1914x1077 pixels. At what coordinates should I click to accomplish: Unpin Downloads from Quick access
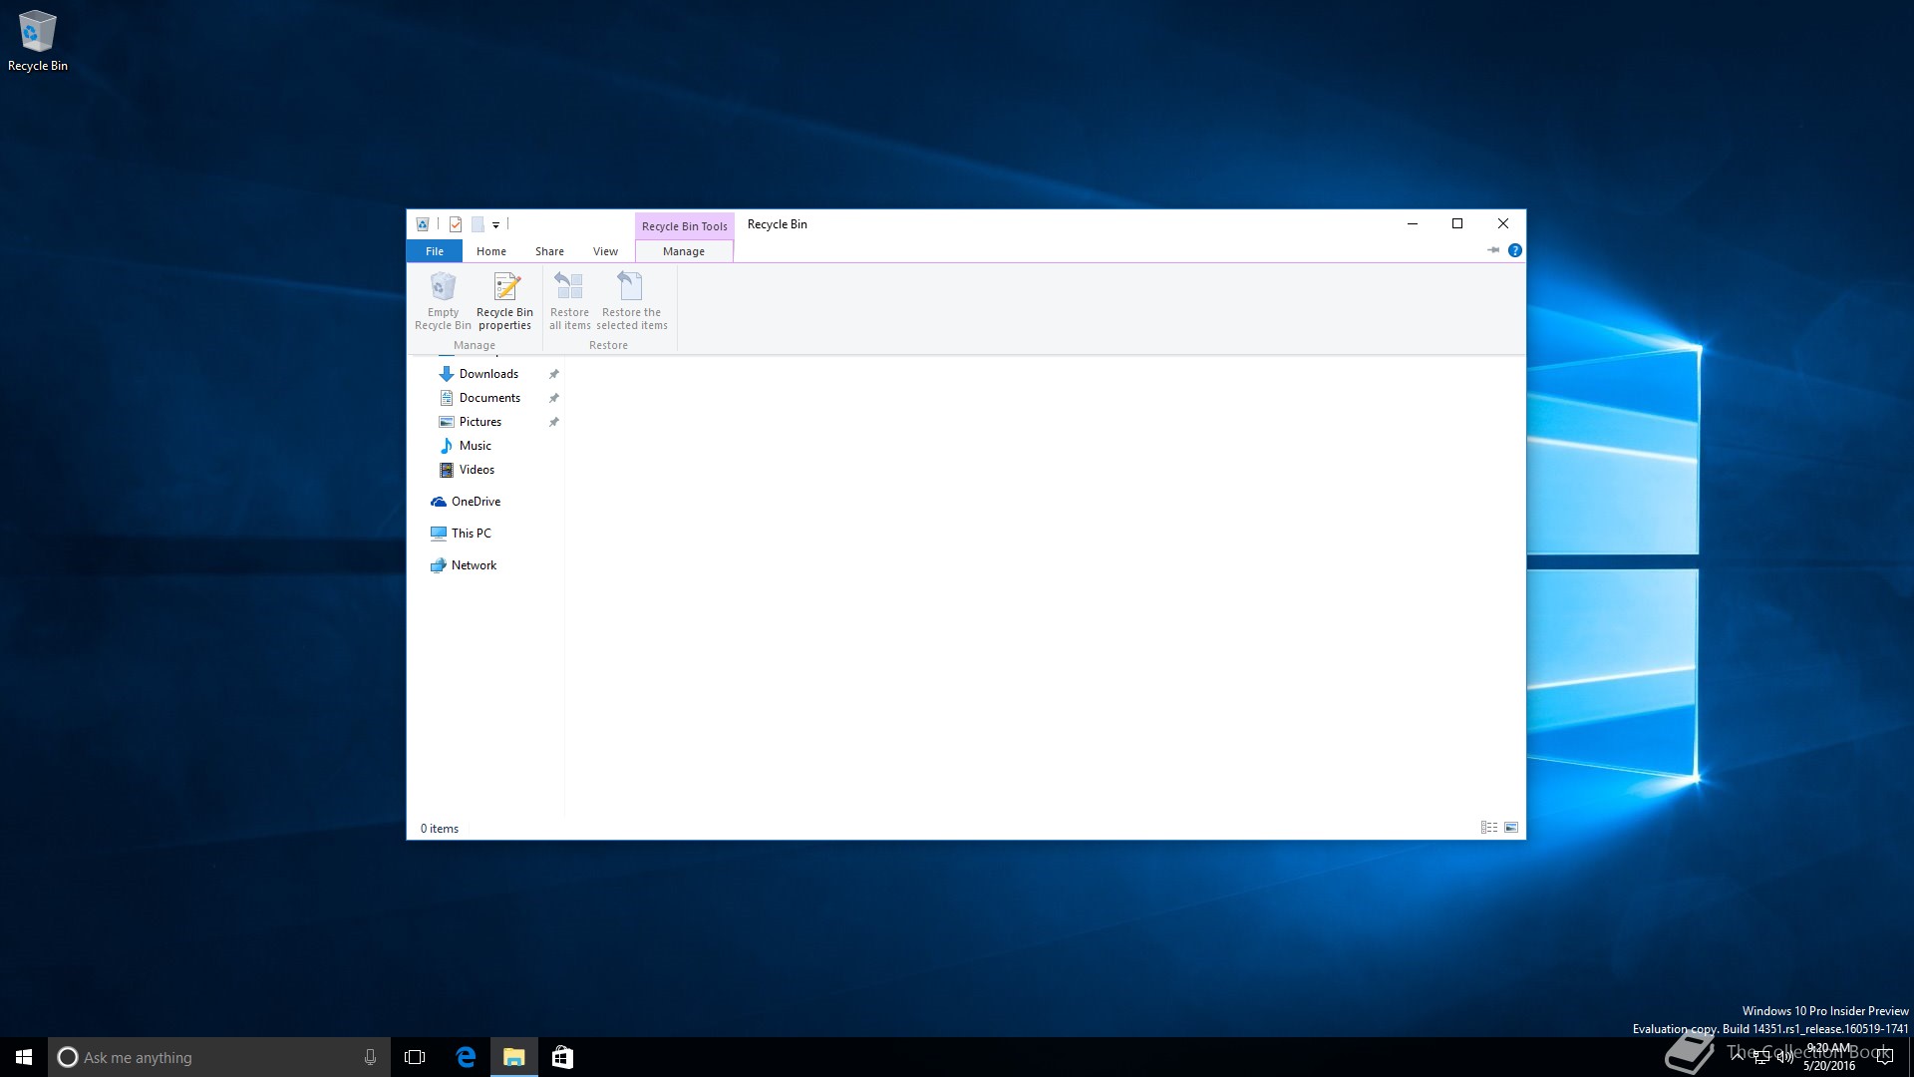point(554,374)
